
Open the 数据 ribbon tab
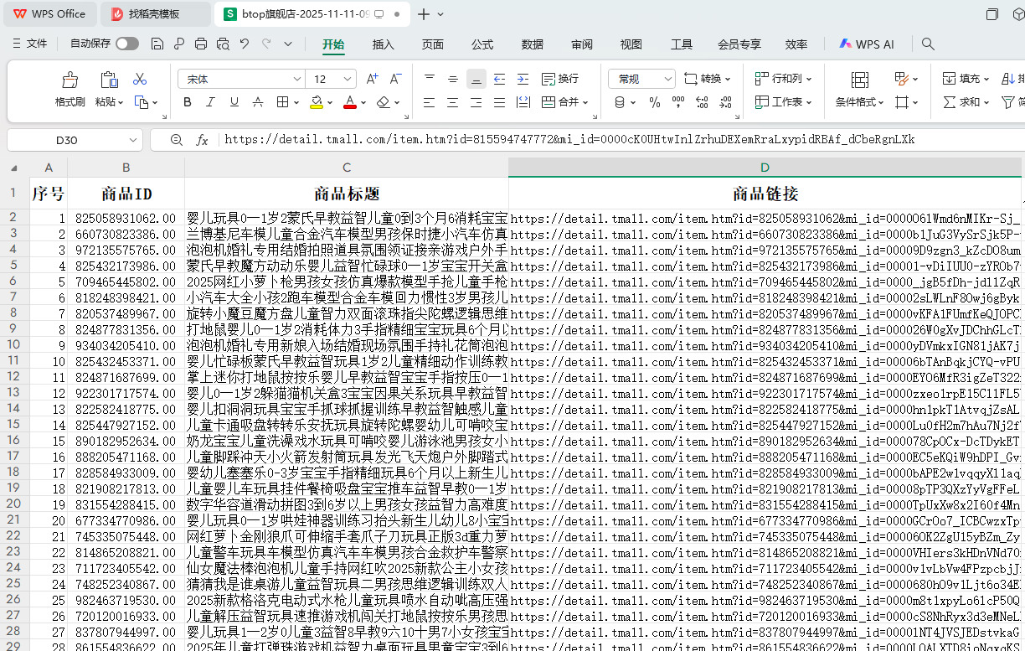point(532,44)
